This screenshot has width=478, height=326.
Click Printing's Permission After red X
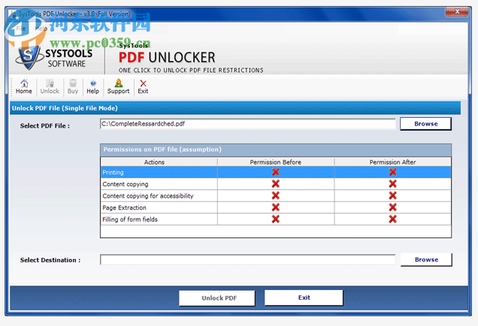[x=392, y=172]
